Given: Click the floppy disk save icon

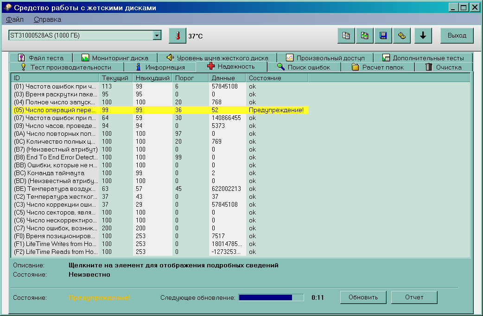Looking at the screenshot, I should point(383,36).
